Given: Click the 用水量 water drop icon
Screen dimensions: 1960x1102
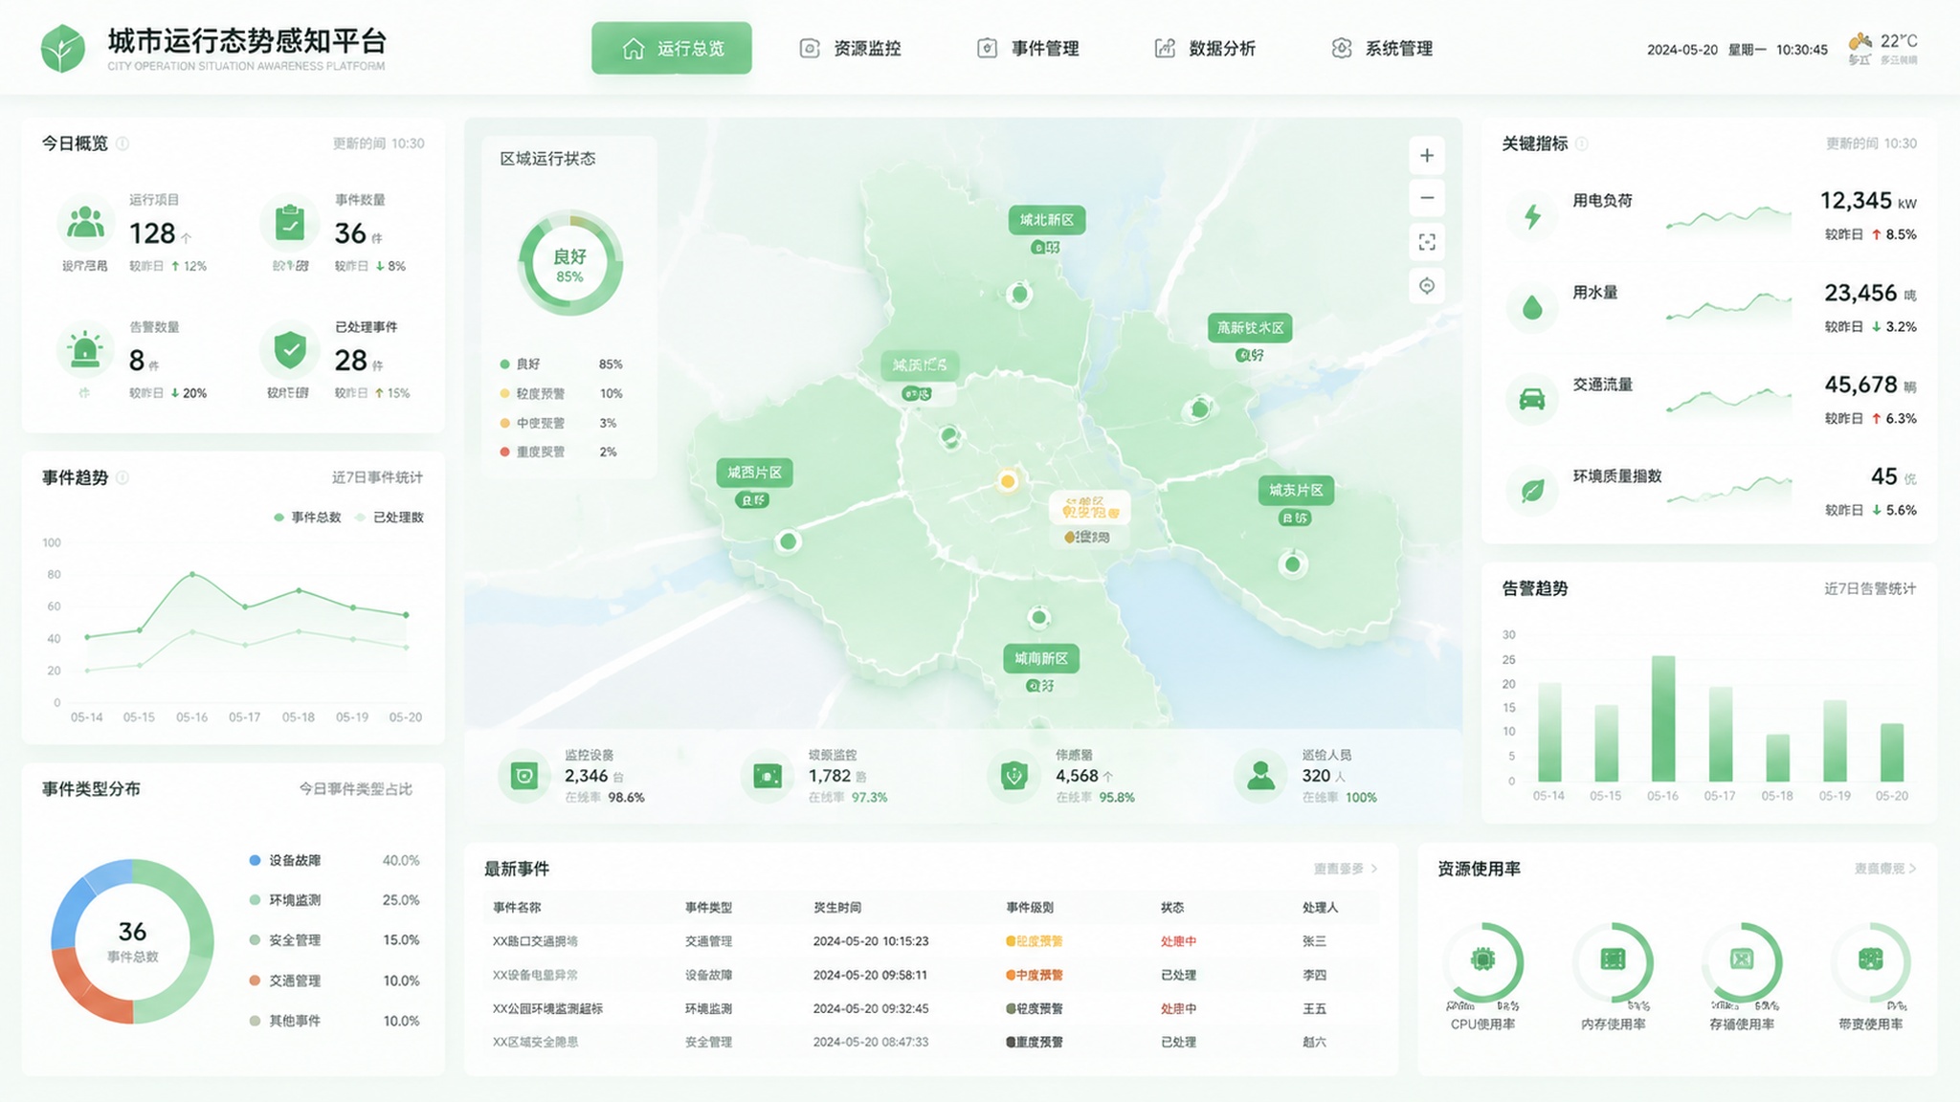Looking at the screenshot, I should pyautogui.click(x=1532, y=308).
